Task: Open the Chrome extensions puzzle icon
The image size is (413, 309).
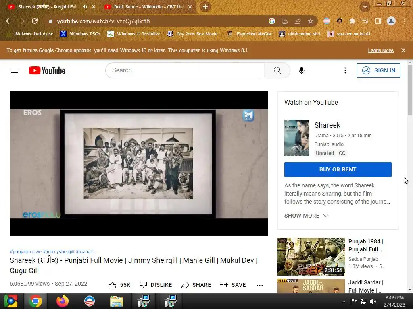Action: coord(352,21)
